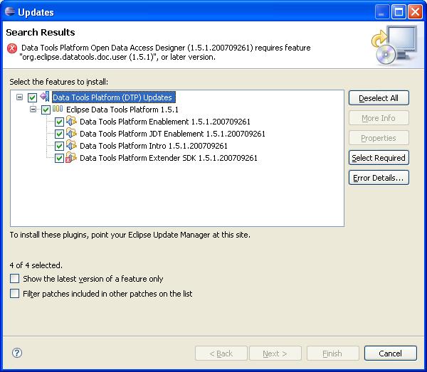Click the disabled Back button
Screen dimensions: 427x372
pyautogui.click(x=221, y=354)
